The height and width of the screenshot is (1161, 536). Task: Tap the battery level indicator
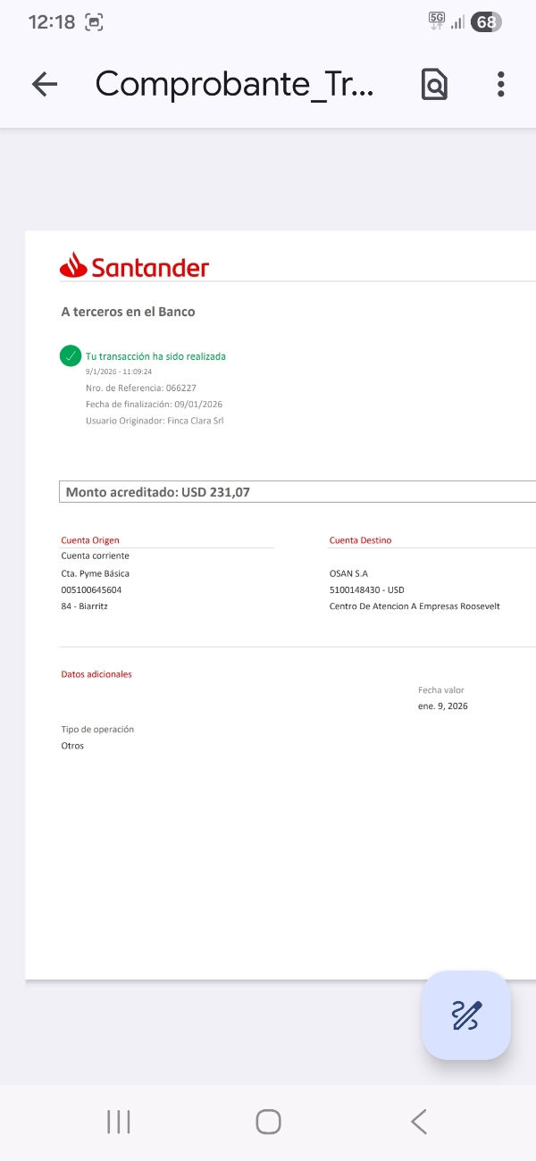click(485, 23)
